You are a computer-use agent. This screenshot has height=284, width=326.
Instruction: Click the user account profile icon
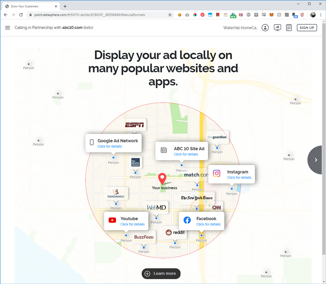click(265, 28)
